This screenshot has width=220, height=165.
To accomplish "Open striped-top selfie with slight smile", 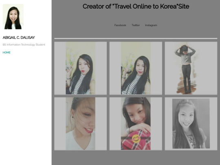I will [x=136, y=68].
